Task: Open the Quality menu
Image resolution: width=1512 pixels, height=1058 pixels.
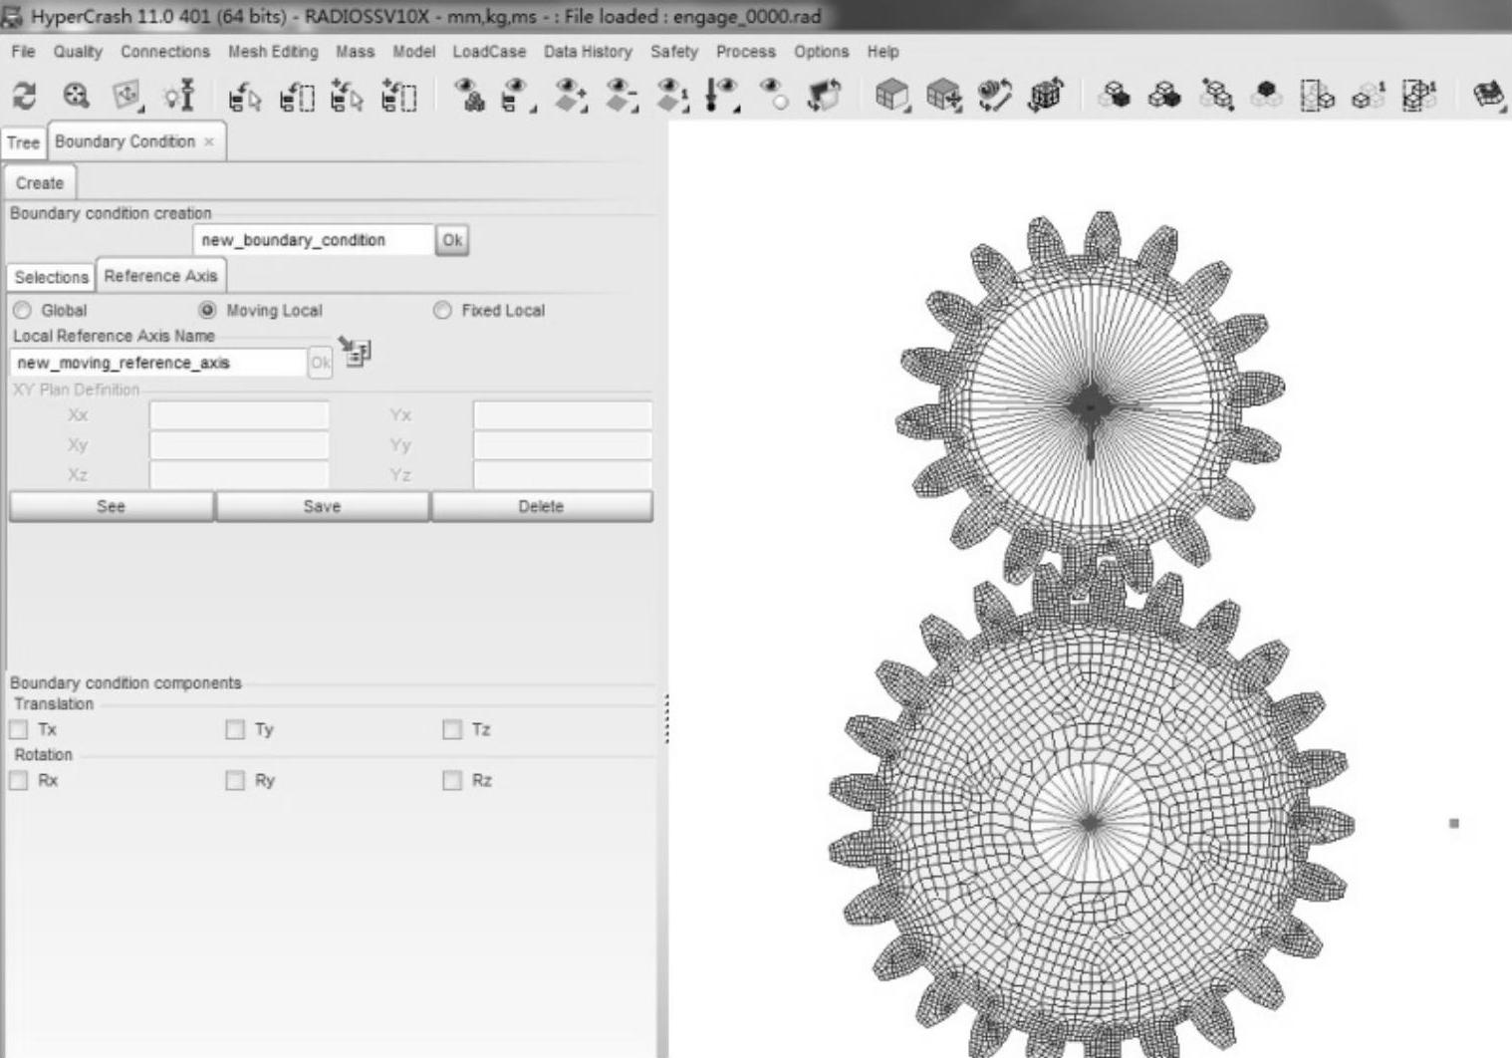Action: click(78, 52)
